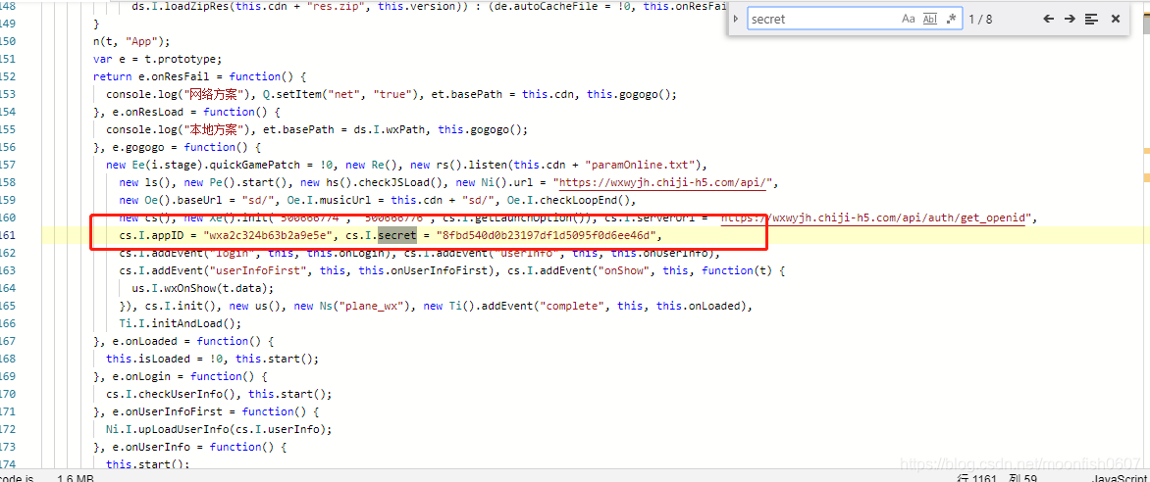The width and height of the screenshot is (1150, 482).
Task: Click JavaScript language mode in status bar
Action: pos(1119,478)
